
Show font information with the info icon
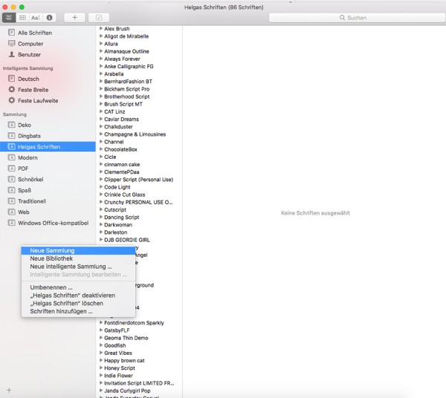[x=49, y=18]
